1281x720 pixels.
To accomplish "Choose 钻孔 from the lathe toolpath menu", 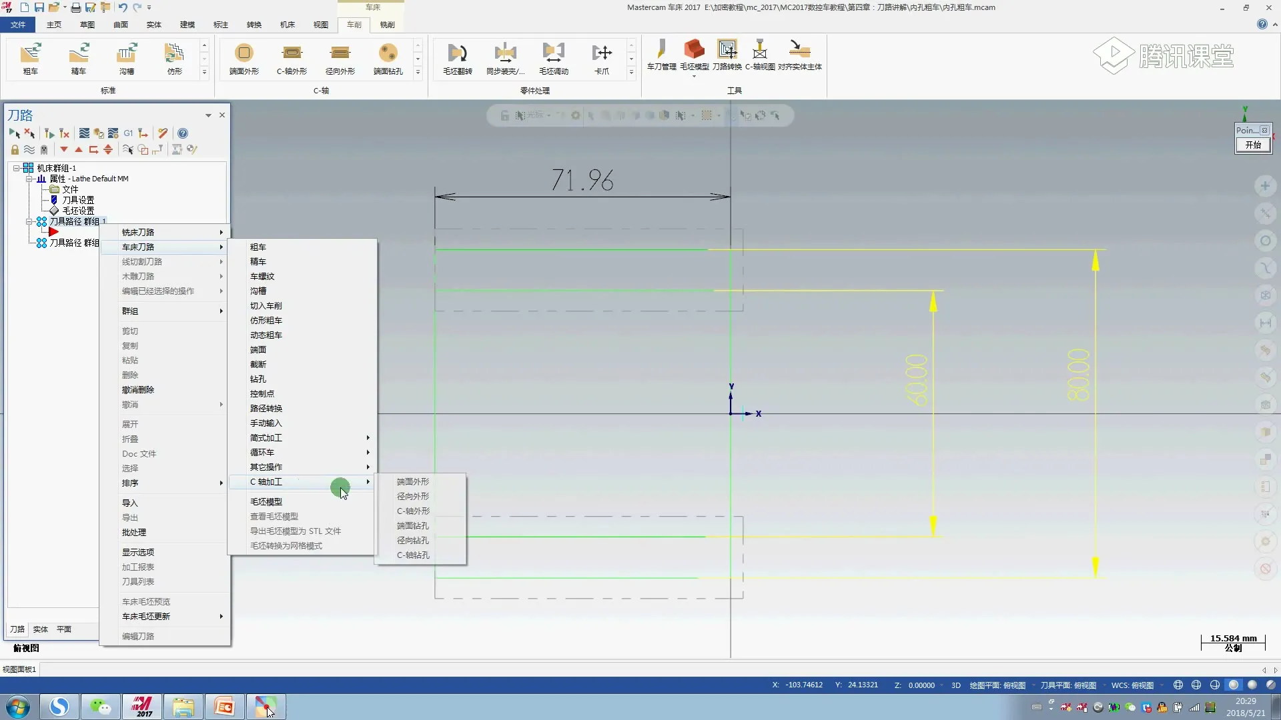I will tap(258, 379).
